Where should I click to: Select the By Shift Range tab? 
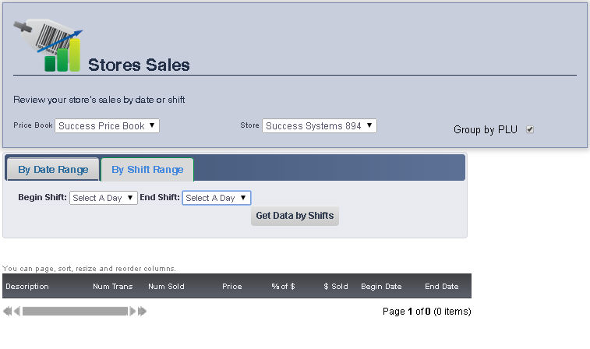[x=147, y=169]
